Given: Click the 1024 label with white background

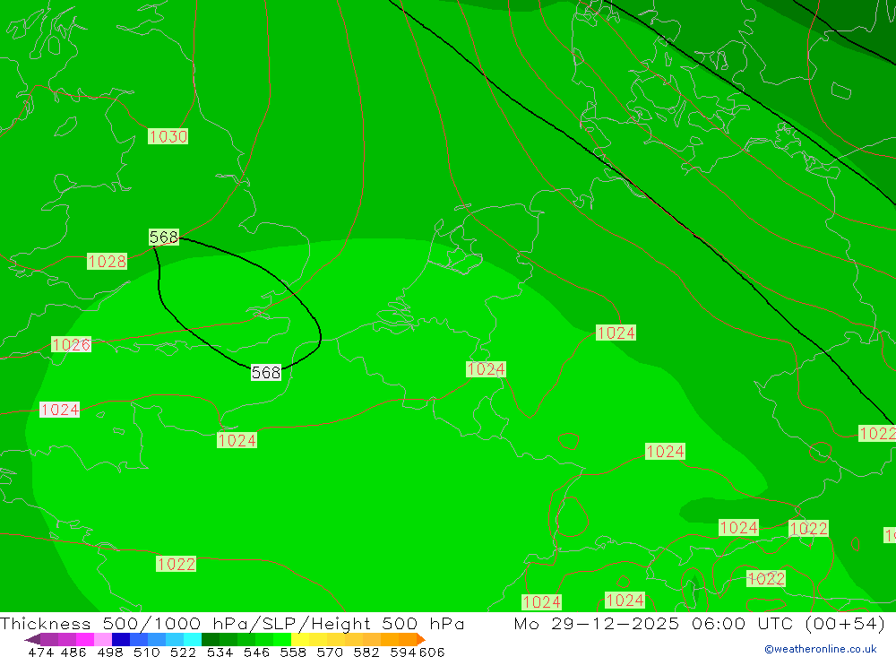Looking at the screenshot, I should click(x=59, y=410).
